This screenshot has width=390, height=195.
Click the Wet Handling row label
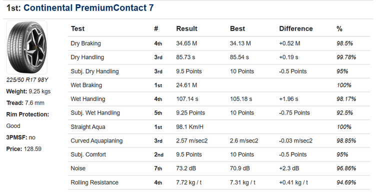(x=88, y=99)
